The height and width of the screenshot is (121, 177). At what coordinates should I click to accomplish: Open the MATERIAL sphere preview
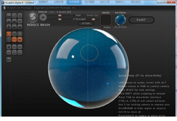click(x=121, y=20)
